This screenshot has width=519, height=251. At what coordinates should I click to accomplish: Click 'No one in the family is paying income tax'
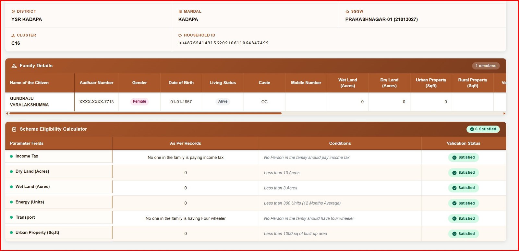coord(186,158)
